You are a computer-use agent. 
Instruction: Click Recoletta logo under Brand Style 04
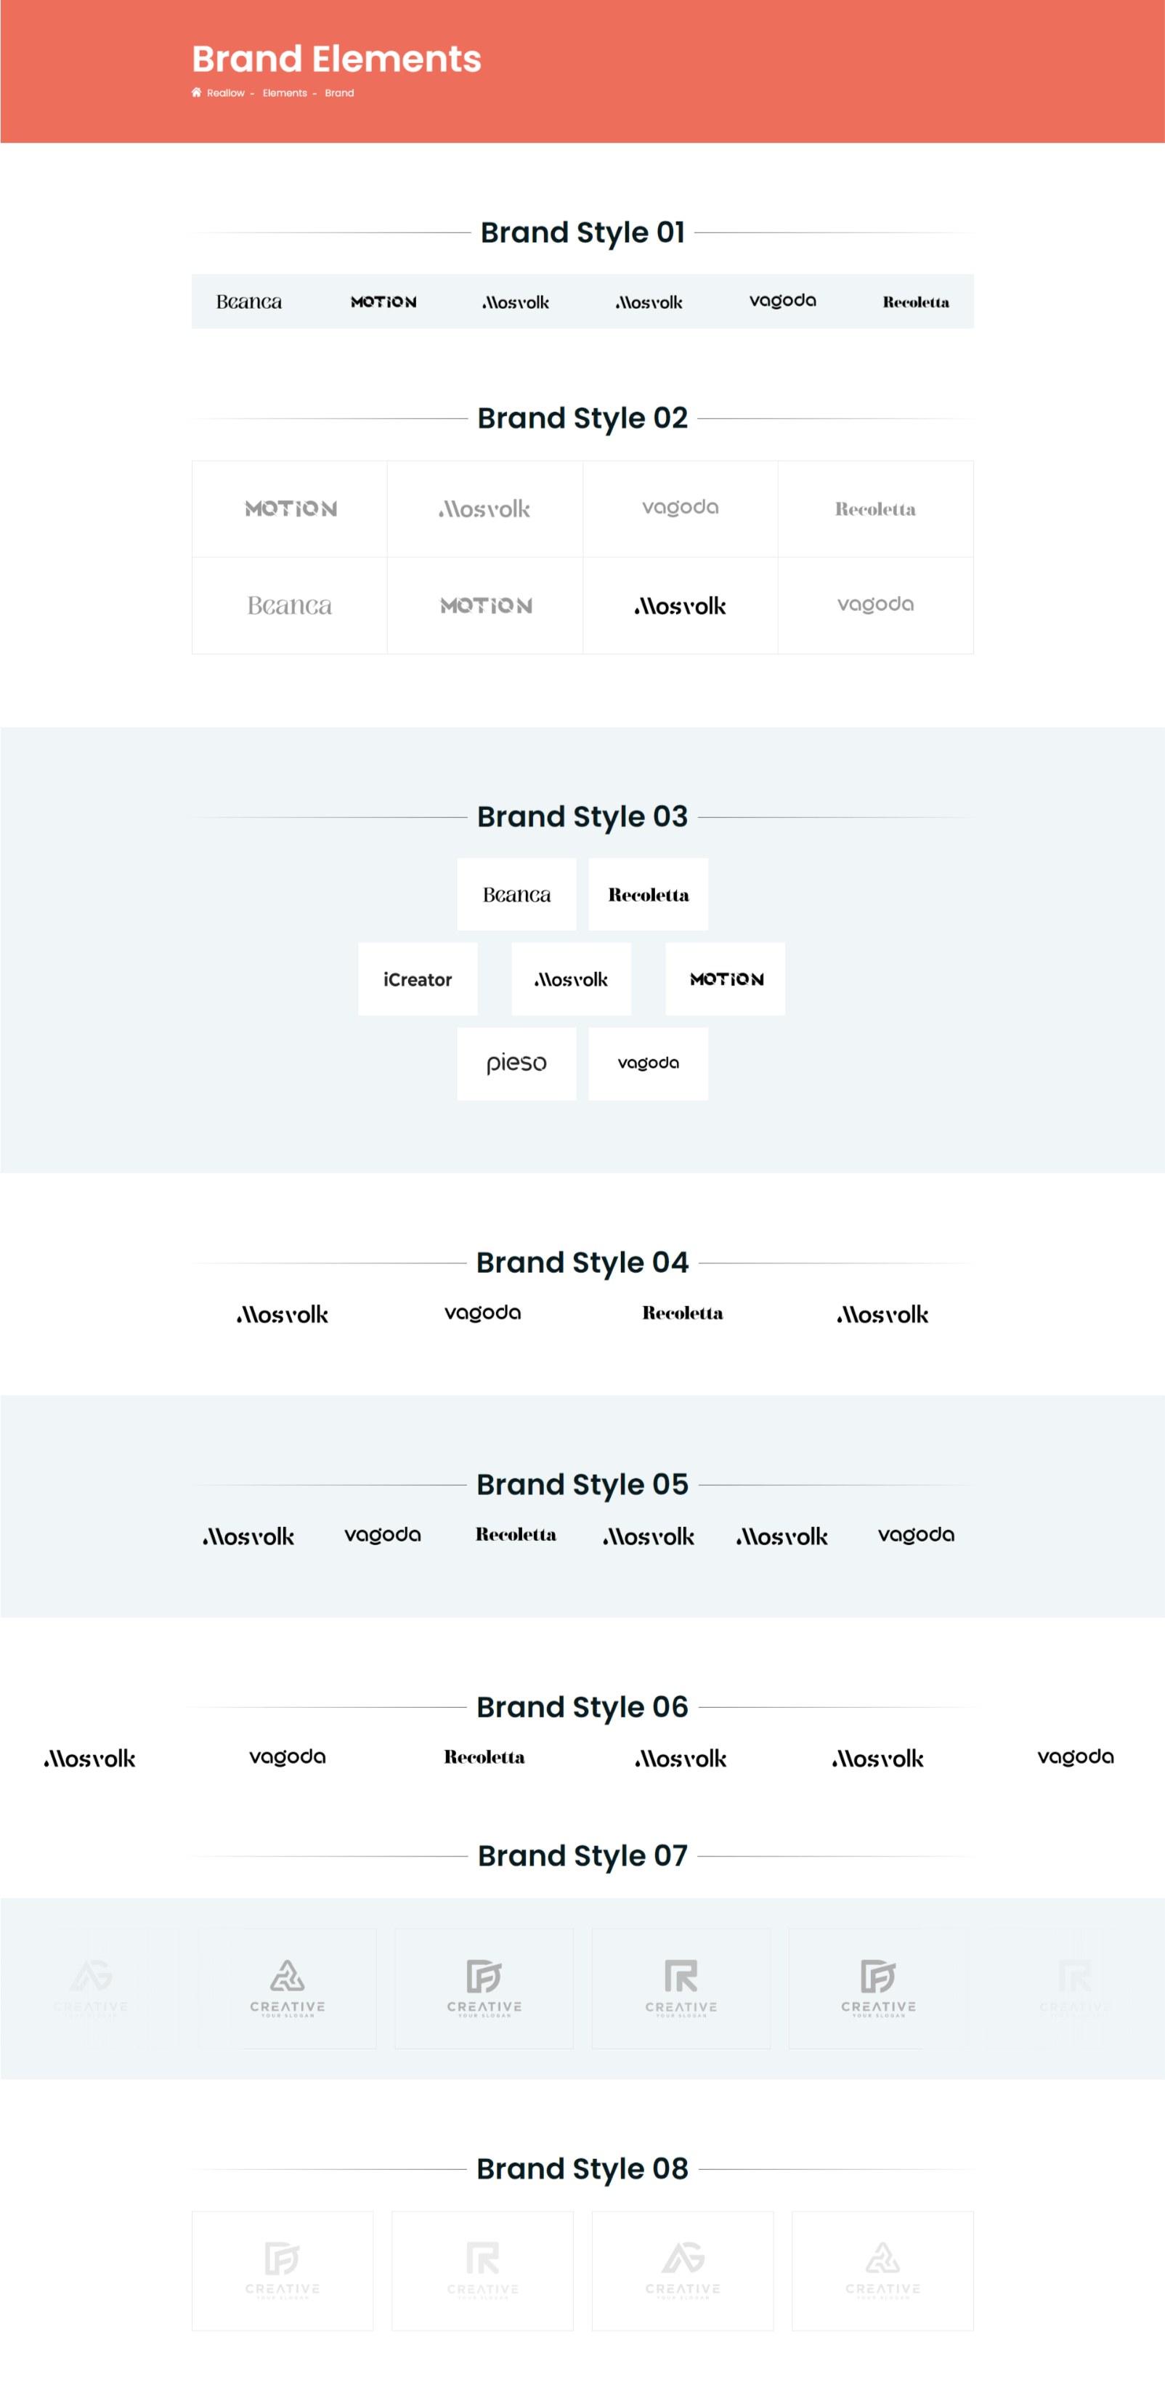click(x=683, y=1313)
